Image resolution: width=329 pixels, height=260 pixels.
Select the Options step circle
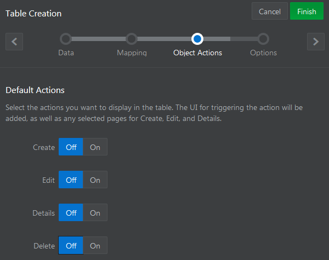[263, 39]
